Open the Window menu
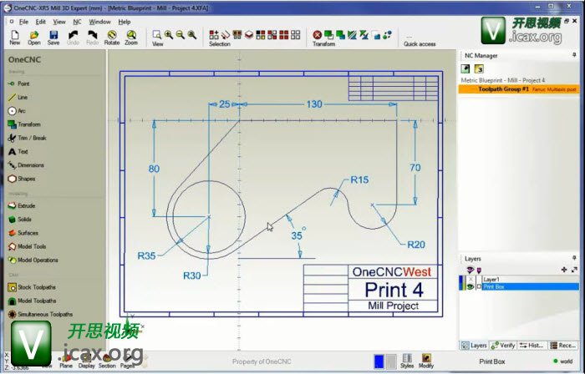Screen dimensions: 585x374 click(x=99, y=22)
